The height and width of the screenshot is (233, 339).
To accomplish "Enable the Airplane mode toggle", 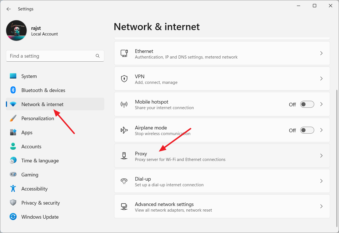I will point(307,130).
